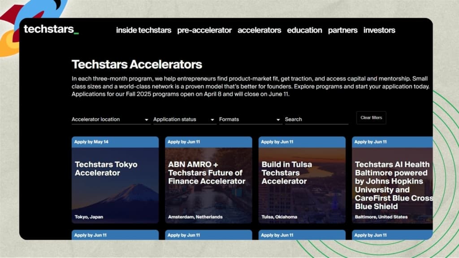Click Apply by Jun 11 on Baltimore card

[392, 142]
